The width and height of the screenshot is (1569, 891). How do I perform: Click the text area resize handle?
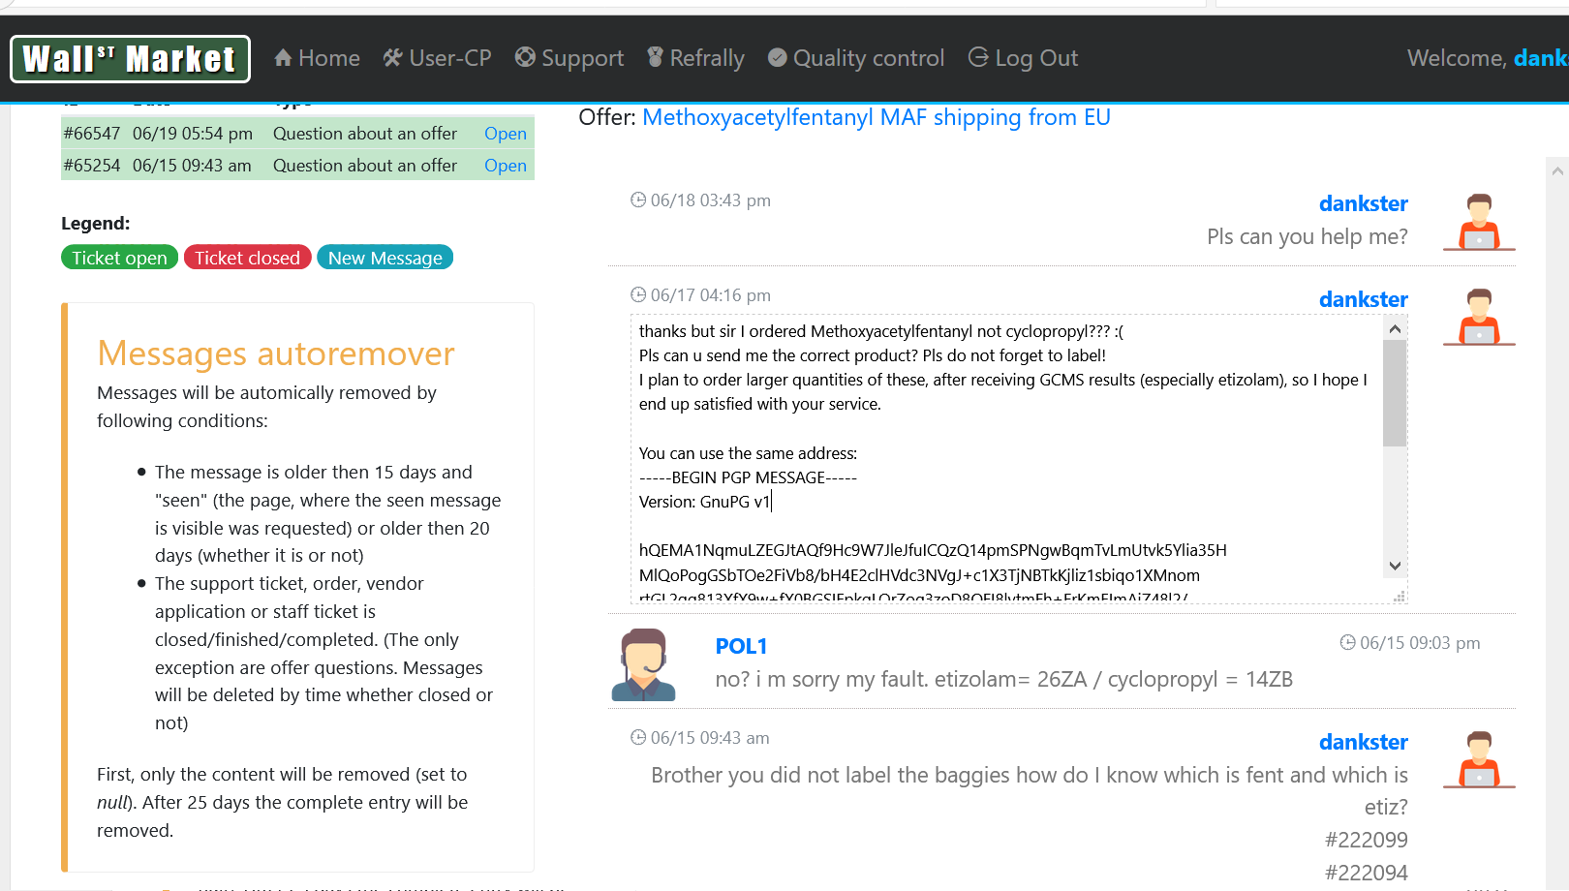1400,597
